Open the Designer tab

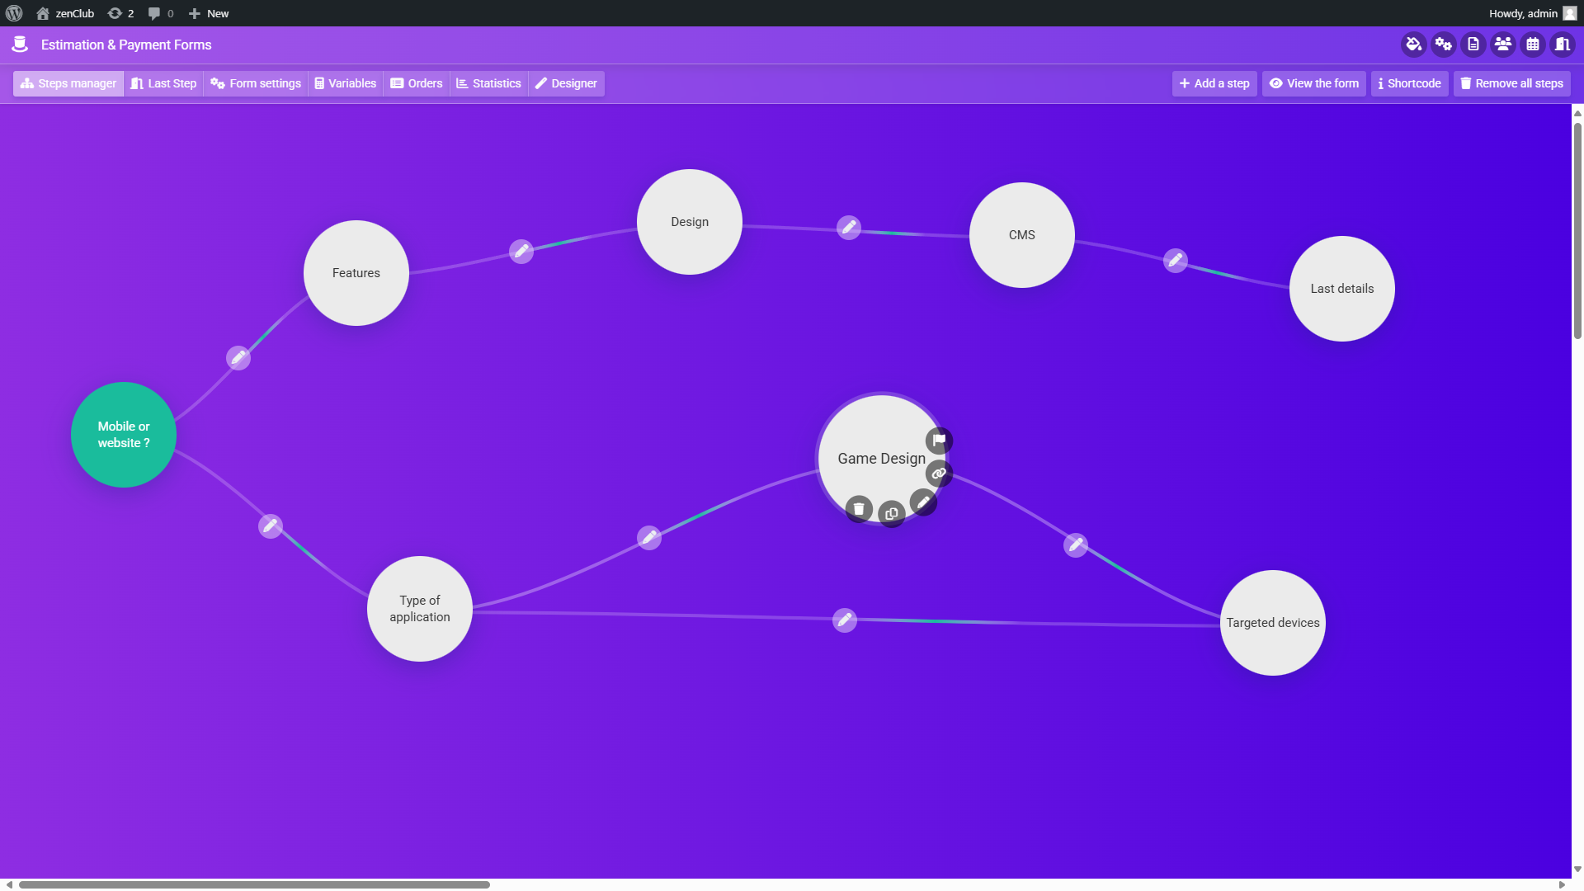567,83
